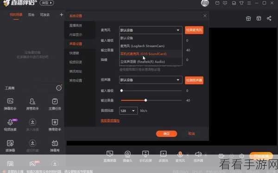This screenshot has height=173, width=278.
Task: Choose G10 SoundCard microphone option
Action: point(151,54)
